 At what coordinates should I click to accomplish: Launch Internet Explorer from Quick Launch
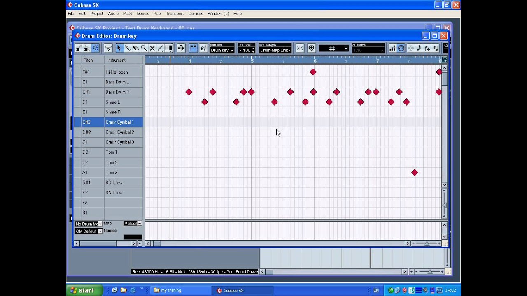pyautogui.click(x=133, y=290)
